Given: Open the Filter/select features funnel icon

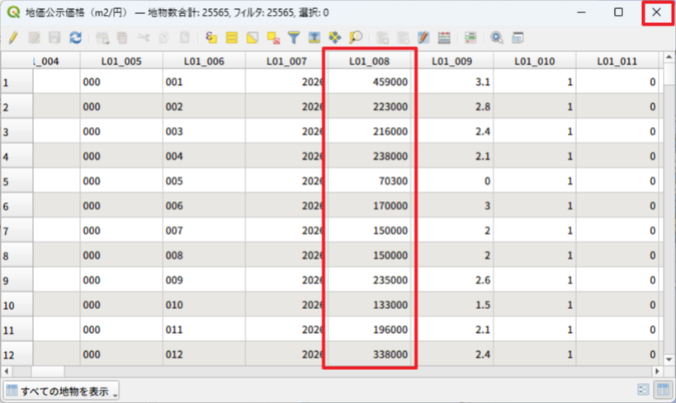Looking at the screenshot, I should (294, 38).
